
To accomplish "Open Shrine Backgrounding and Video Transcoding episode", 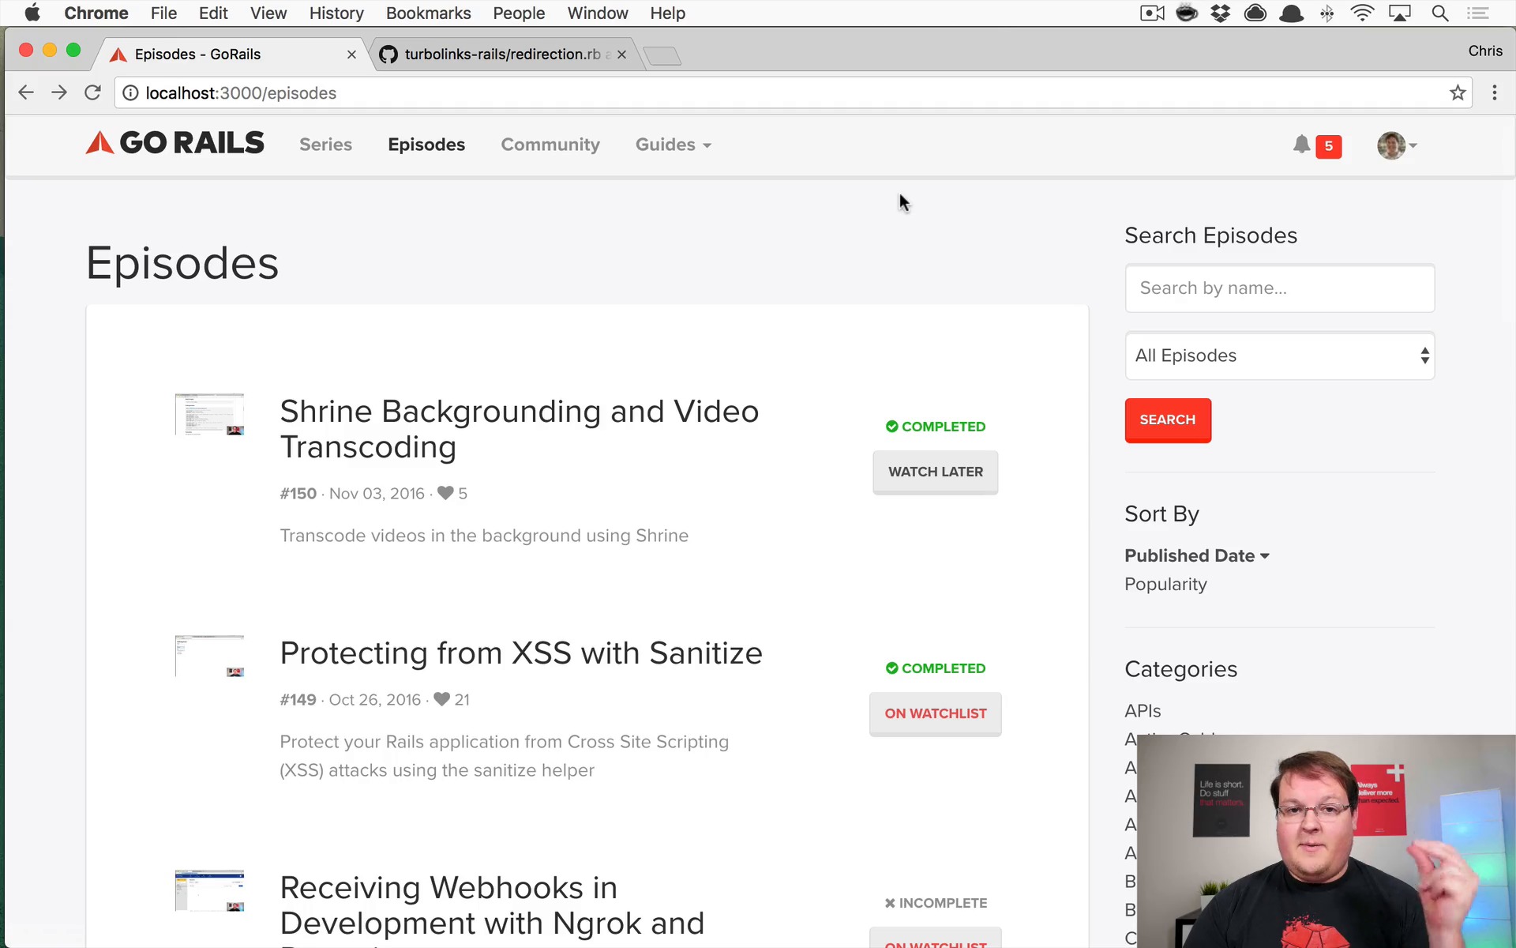I will point(519,429).
